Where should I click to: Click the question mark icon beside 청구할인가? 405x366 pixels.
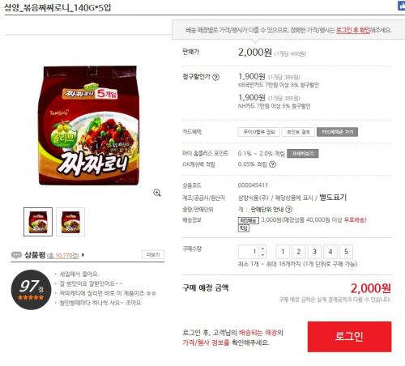(215, 77)
